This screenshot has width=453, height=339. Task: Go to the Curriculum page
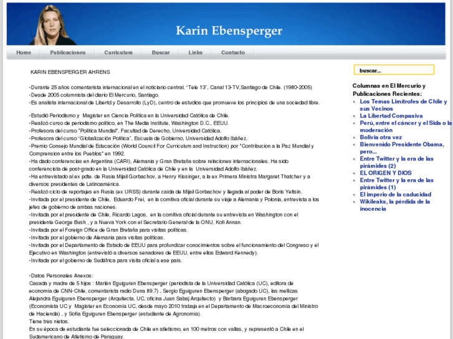[118, 52]
